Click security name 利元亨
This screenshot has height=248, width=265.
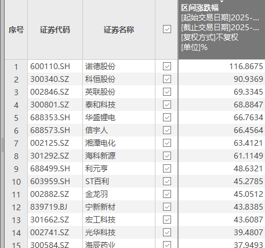[x=96, y=169]
